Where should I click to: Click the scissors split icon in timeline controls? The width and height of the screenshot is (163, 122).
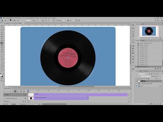pyautogui.click(x=21, y=91)
